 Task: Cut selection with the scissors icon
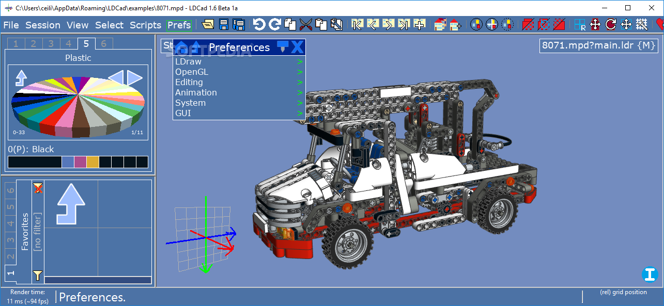point(306,24)
